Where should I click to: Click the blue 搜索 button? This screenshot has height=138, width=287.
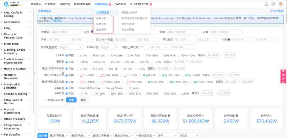click(x=71, y=100)
